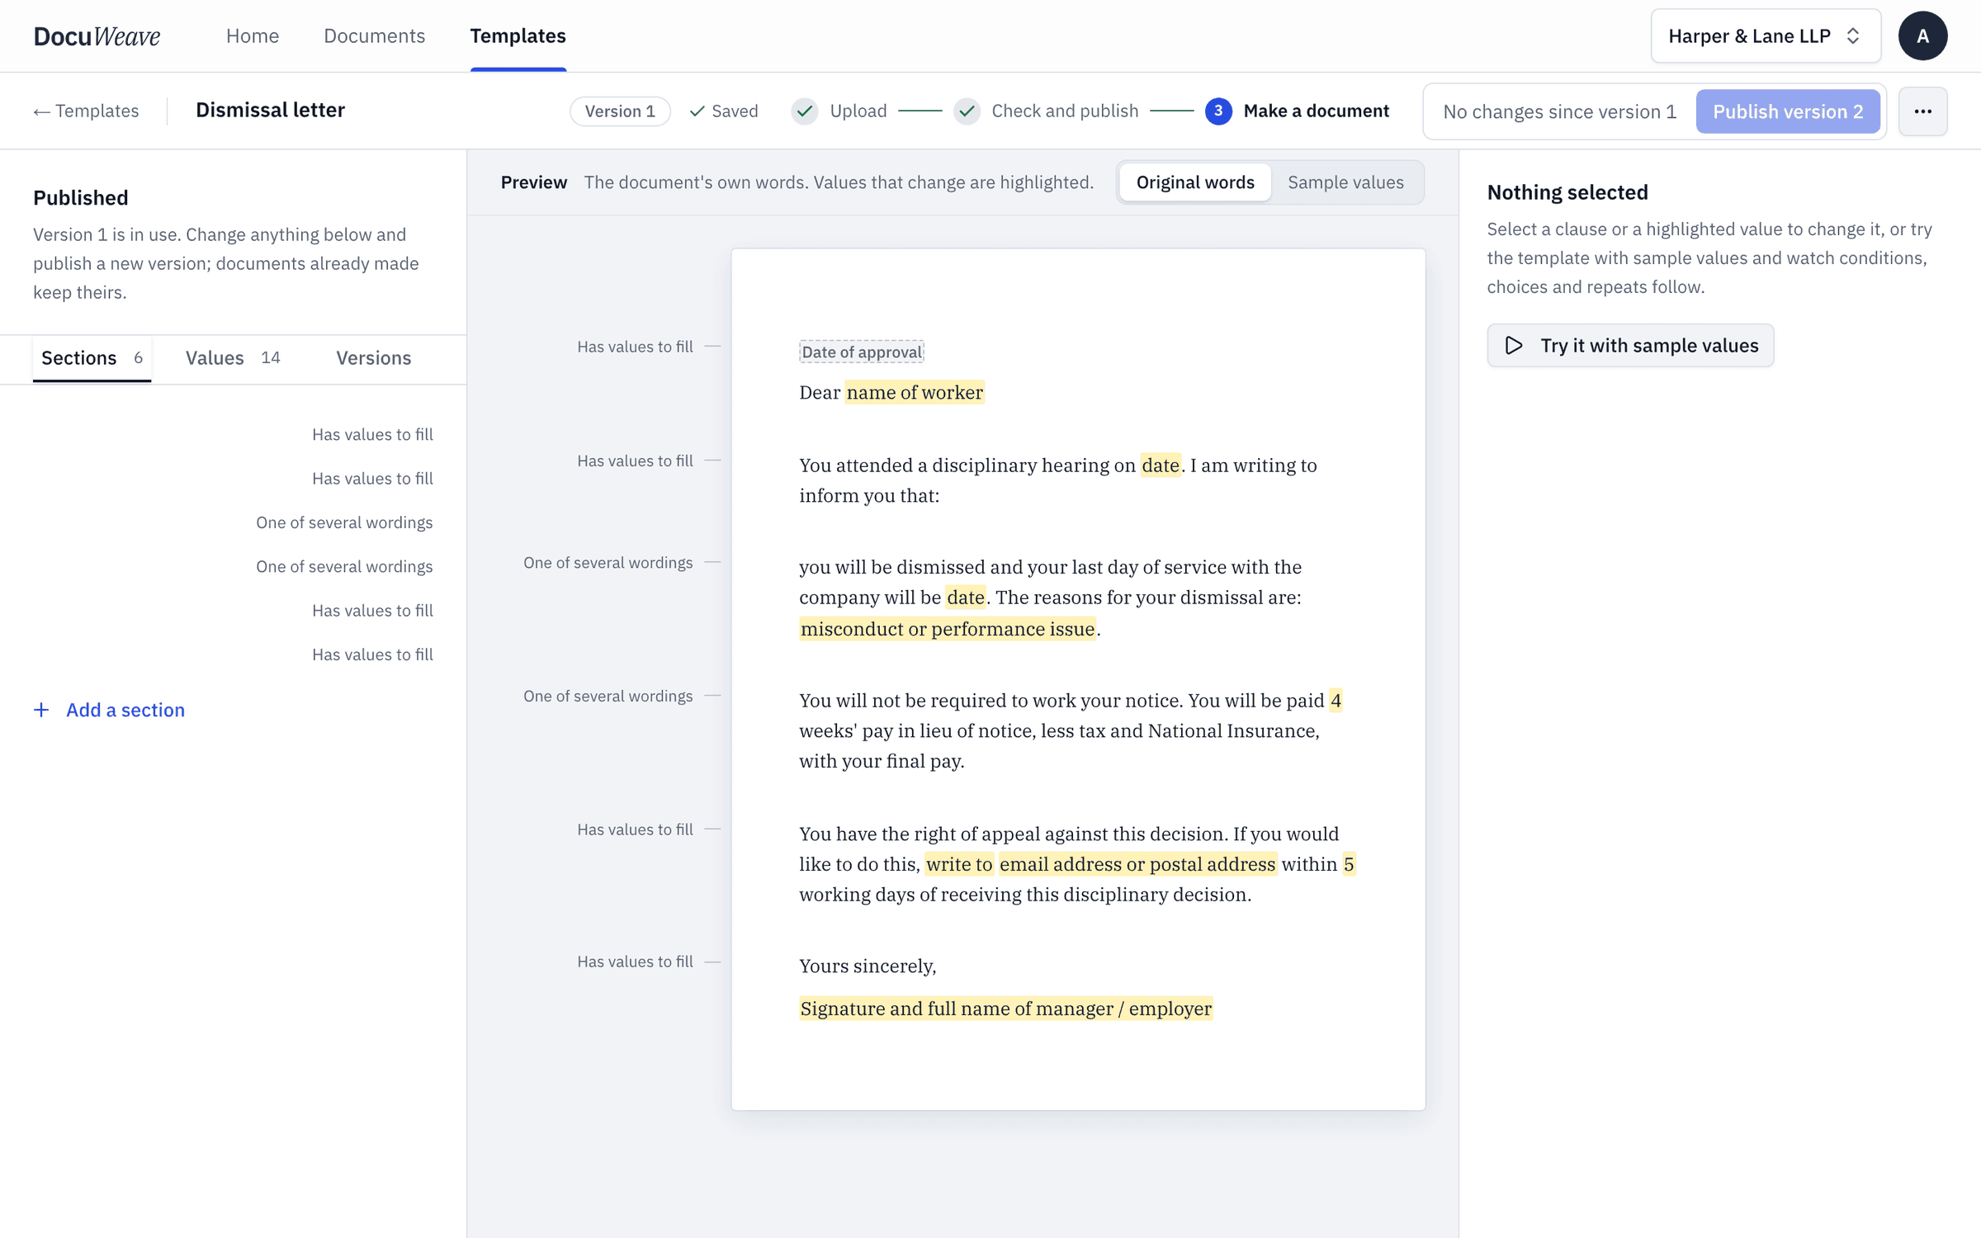Viewport: 1981px width, 1238px height.
Task: Select the disciplinary hearing date value
Action: click(1161, 465)
